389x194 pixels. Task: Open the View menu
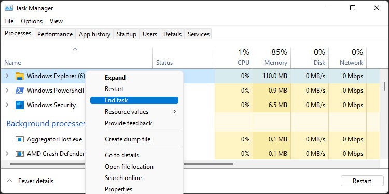(56, 21)
